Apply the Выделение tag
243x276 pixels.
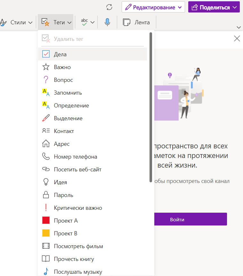coord(93,118)
